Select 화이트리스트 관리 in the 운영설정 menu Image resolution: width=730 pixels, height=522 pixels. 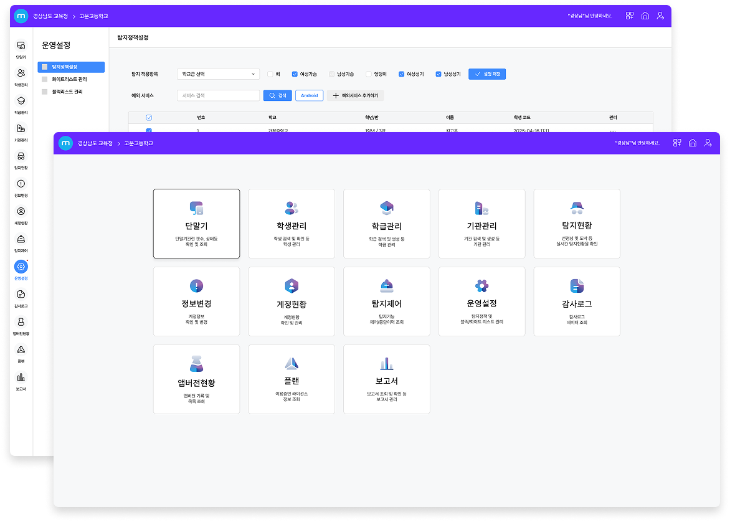coord(69,79)
